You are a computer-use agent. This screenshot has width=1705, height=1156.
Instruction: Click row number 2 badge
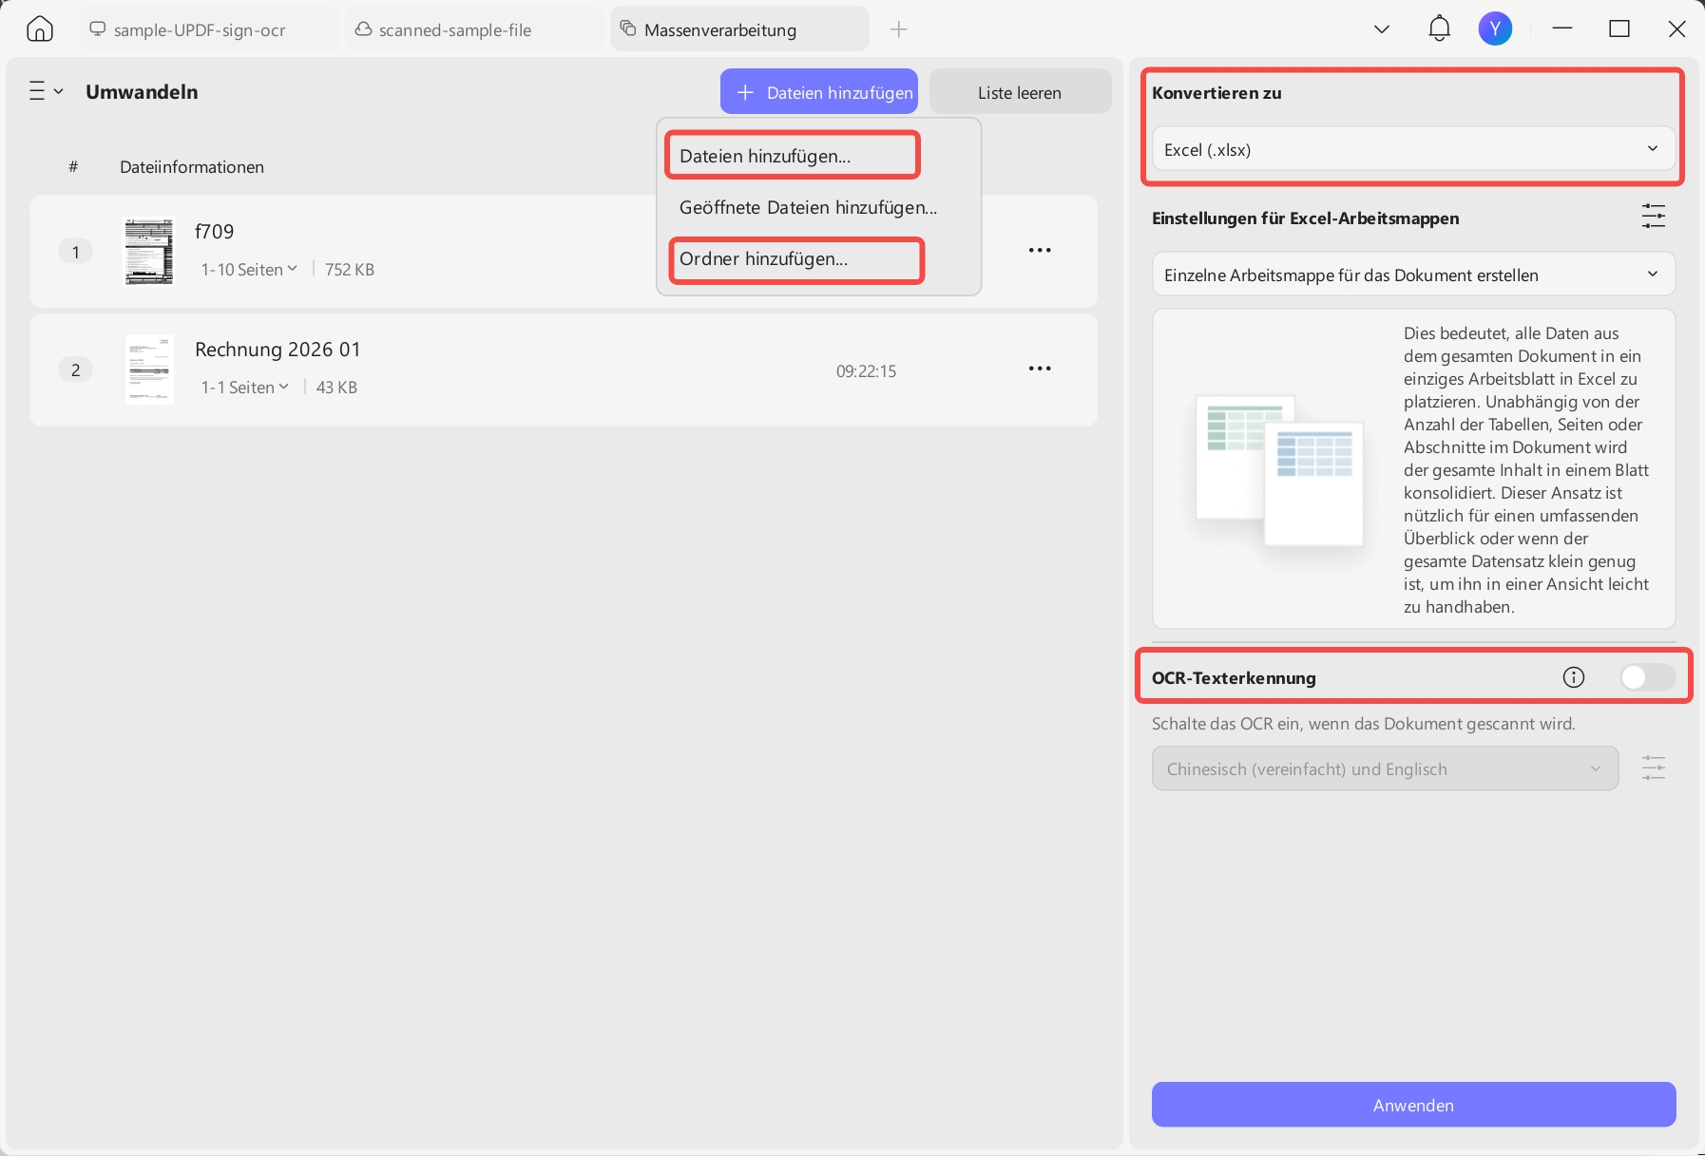click(76, 370)
